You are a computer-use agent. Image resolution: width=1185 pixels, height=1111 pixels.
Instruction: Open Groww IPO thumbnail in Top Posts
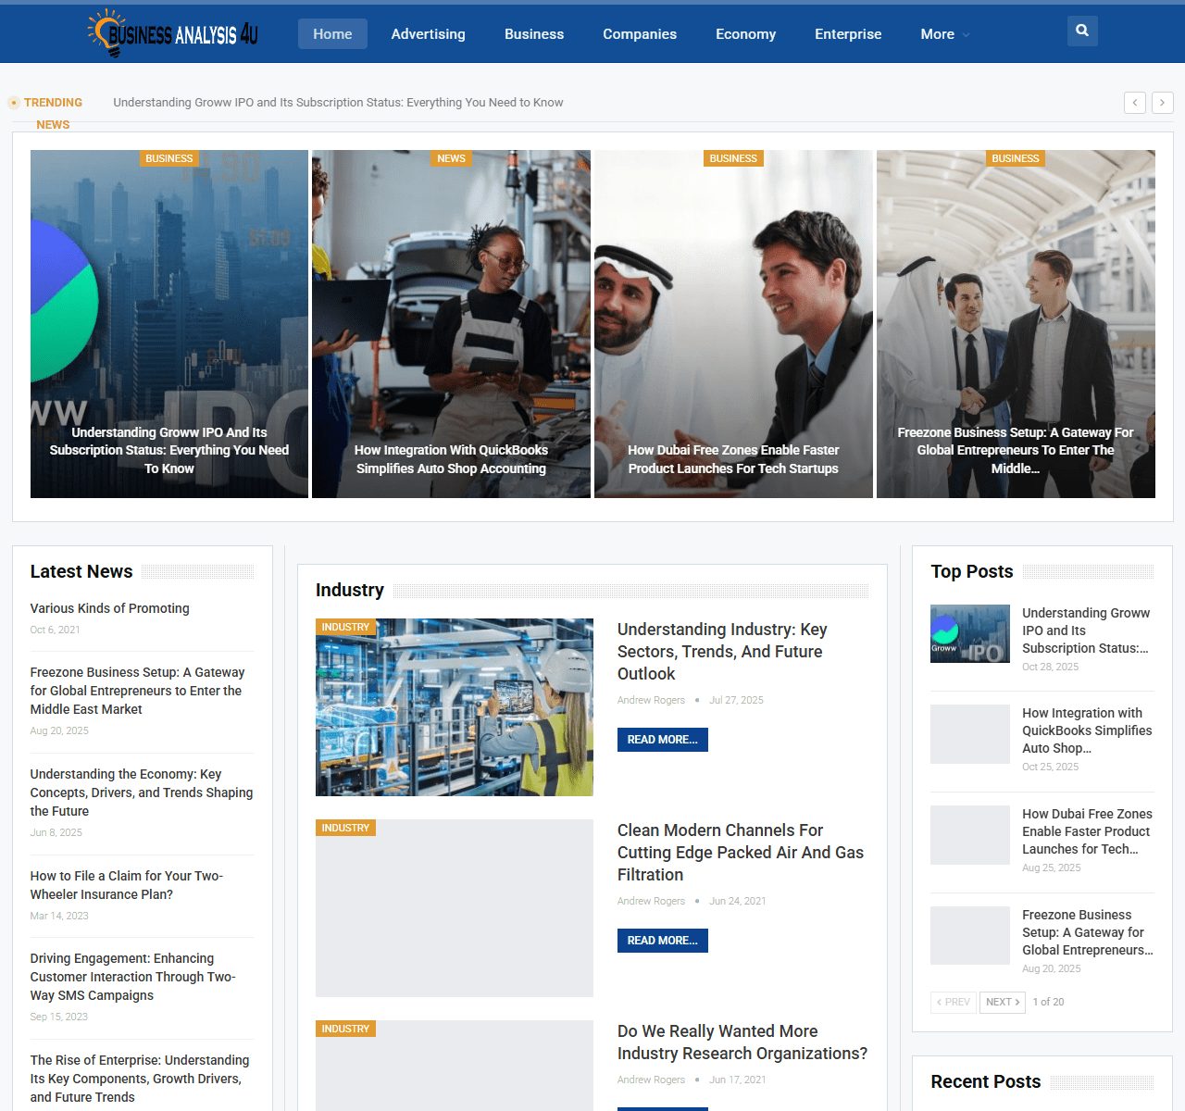tap(969, 634)
